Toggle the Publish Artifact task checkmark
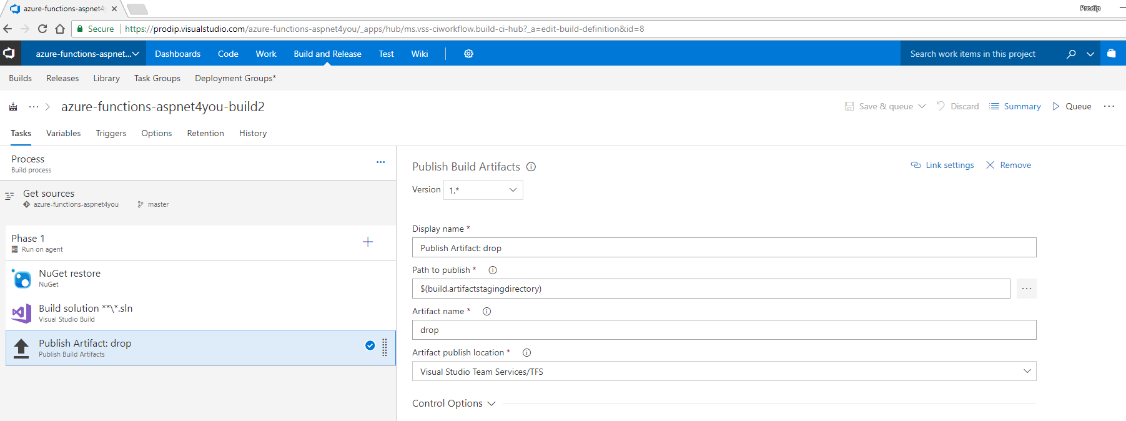The width and height of the screenshot is (1126, 421). pos(370,345)
